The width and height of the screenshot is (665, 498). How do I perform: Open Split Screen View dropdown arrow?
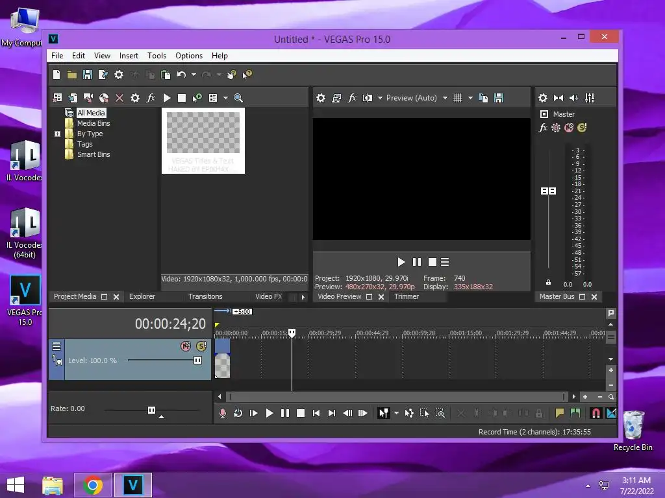(380, 99)
